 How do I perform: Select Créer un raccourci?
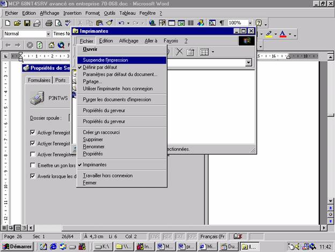point(122,132)
